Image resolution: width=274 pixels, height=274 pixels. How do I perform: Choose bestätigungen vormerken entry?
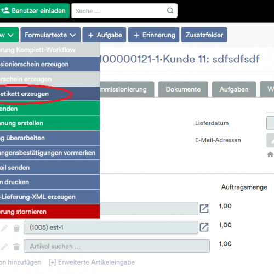(x=50, y=153)
